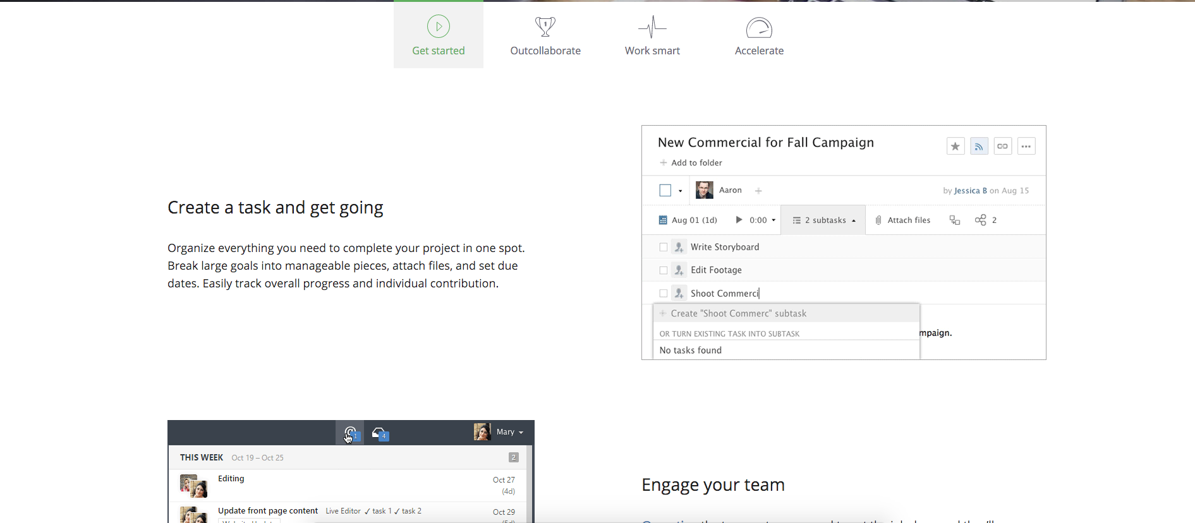Open the Aug 01 (1d) date picker
Screen dimensions: 1195x523
point(688,220)
